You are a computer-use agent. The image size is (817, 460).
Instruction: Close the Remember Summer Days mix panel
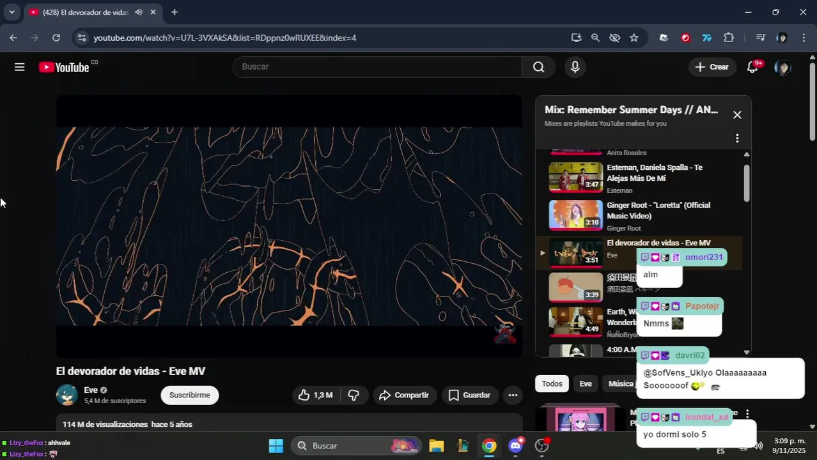[737, 115]
